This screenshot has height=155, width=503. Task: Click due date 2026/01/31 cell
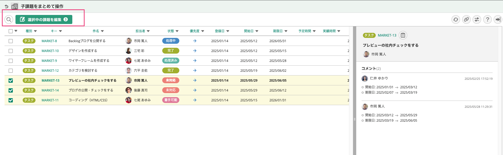pos(278,100)
